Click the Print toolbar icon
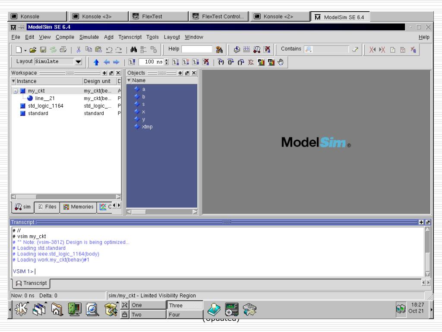Image resolution: width=442 pixels, height=332 pixels. (x=63, y=50)
